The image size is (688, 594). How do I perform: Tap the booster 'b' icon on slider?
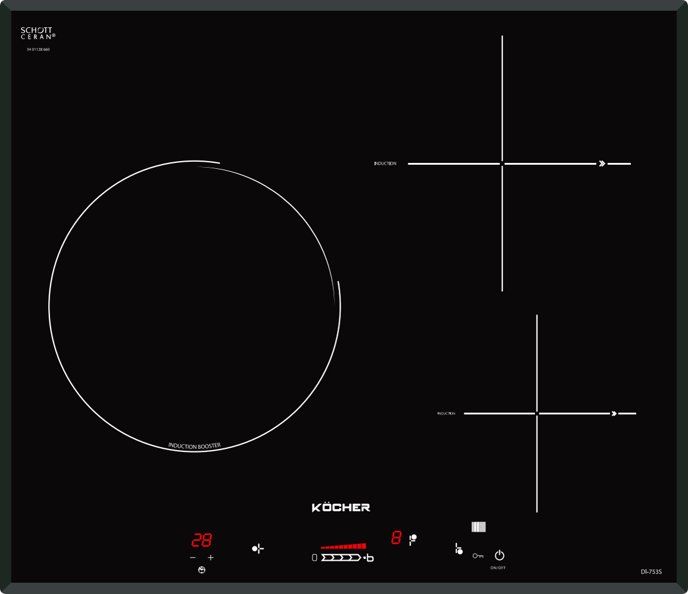(x=370, y=558)
